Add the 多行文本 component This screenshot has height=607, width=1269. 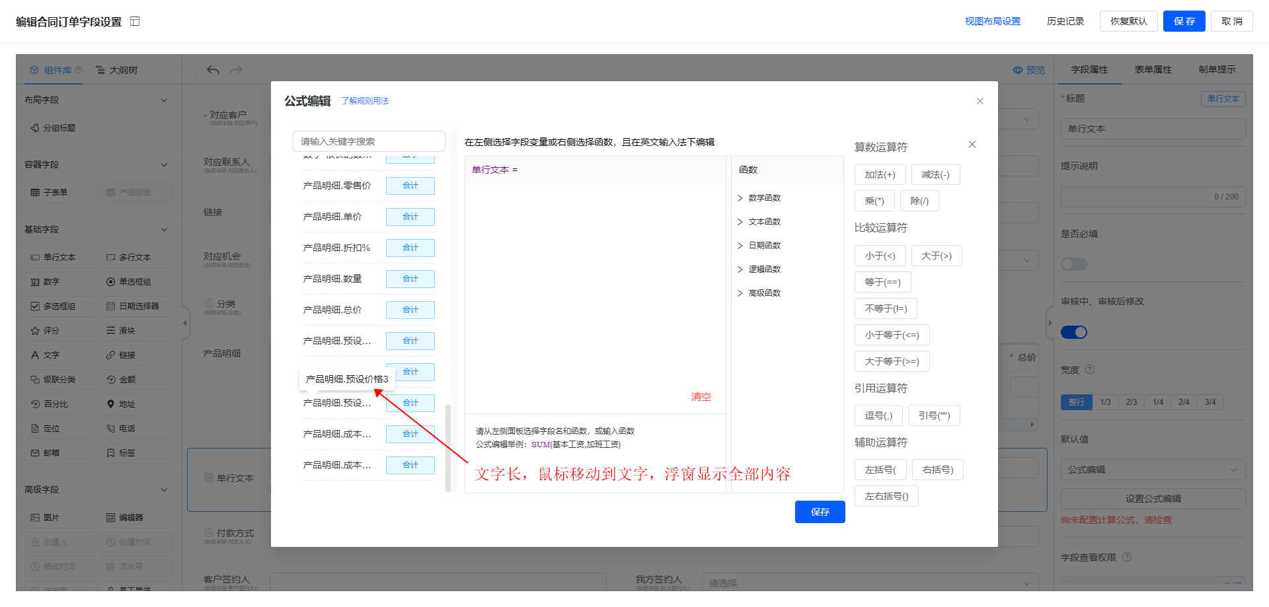[x=136, y=257]
